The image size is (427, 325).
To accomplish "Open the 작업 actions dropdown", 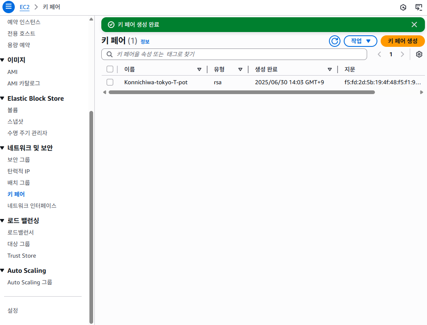I will [360, 41].
